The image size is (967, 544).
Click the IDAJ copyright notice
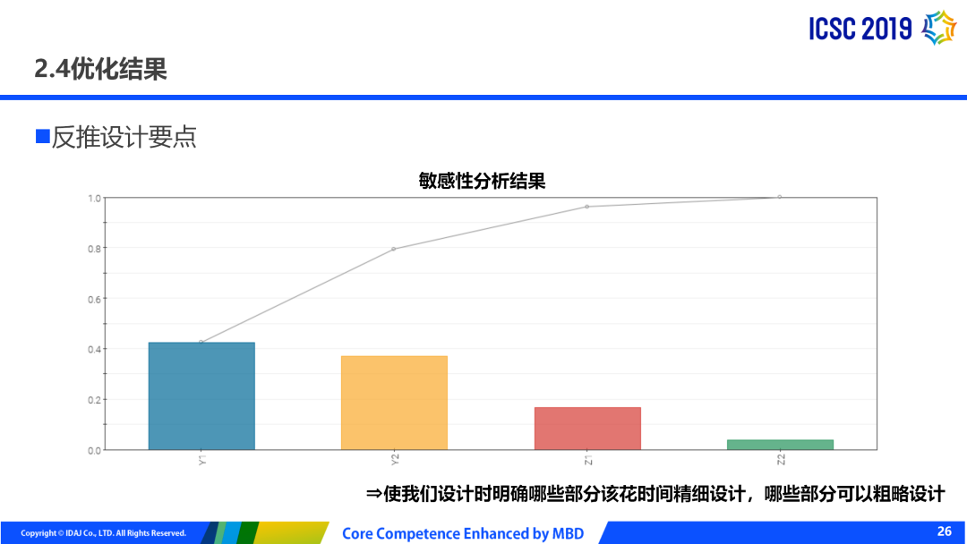[x=104, y=533]
